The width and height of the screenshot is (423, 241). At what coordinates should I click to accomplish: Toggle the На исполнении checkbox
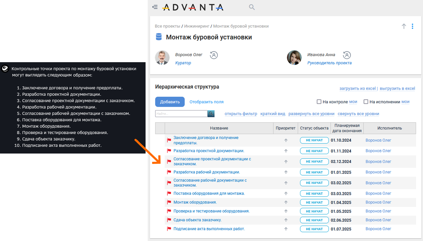pyautogui.click(x=366, y=102)
